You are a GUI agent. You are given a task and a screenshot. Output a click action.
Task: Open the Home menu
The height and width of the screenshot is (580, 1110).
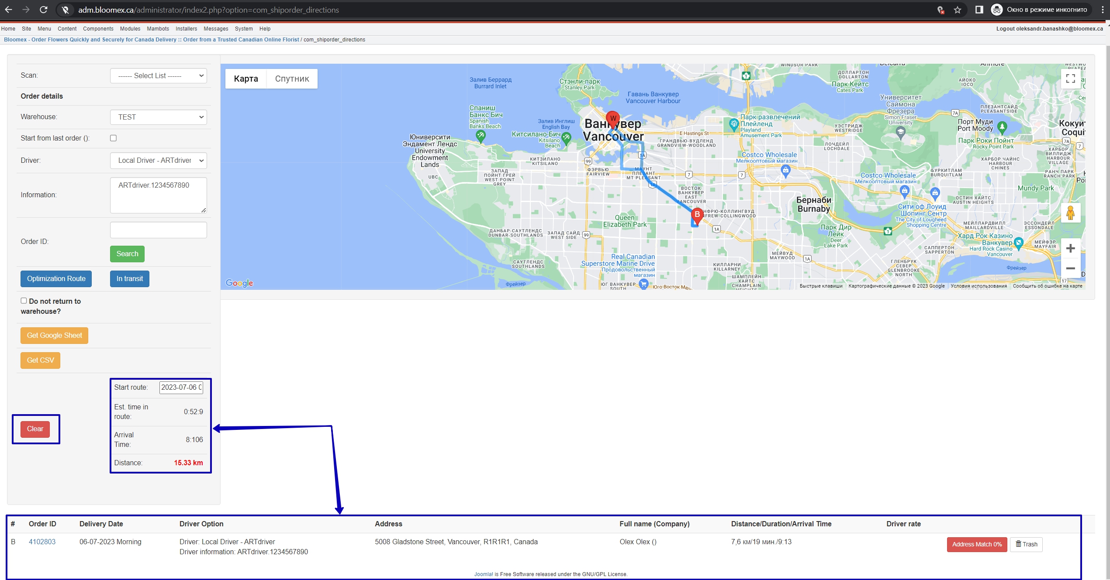pyautogui.click(x=8, y=29)
